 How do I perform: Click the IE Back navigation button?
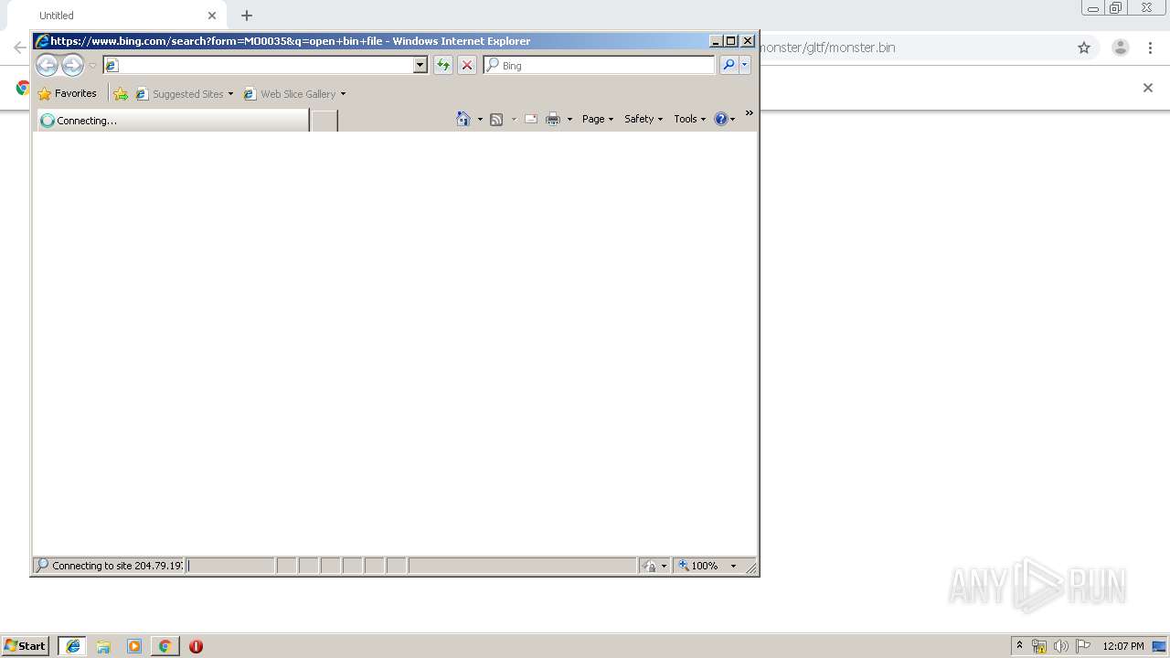[x=47, y=65]
